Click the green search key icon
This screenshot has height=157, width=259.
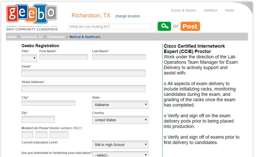coord(164,26)
